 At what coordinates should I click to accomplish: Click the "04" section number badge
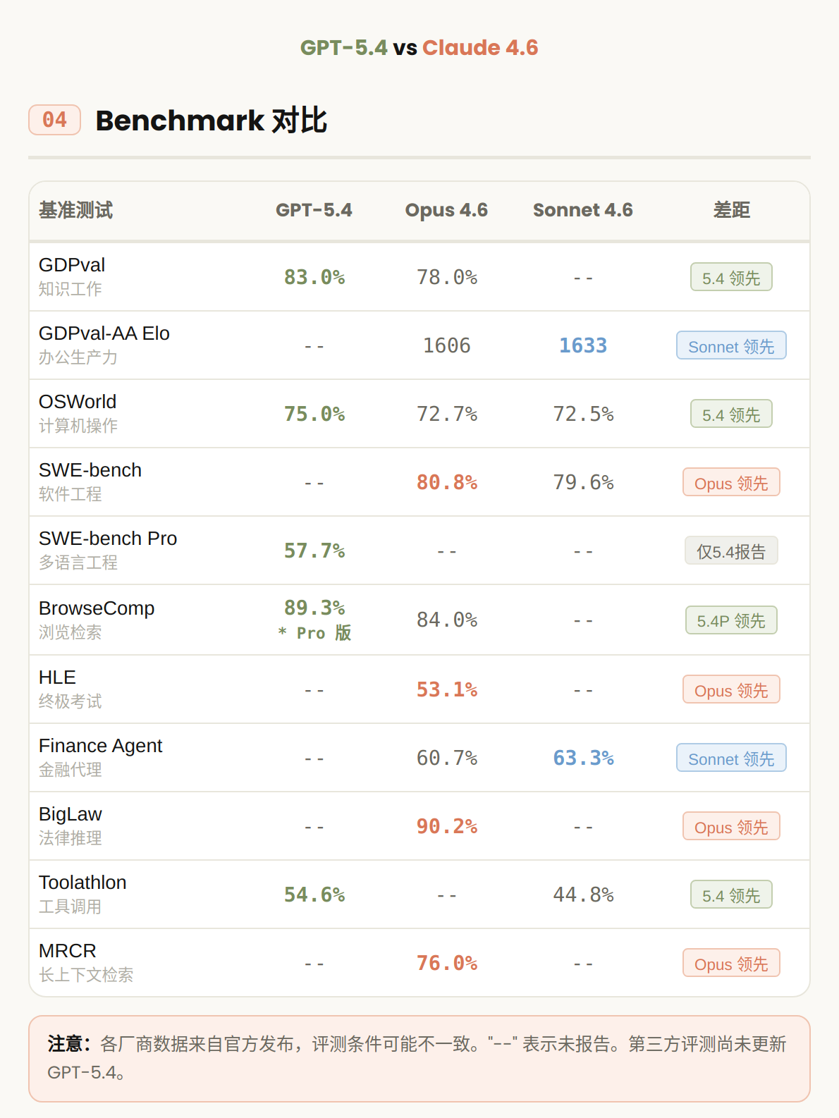point(54,120)
